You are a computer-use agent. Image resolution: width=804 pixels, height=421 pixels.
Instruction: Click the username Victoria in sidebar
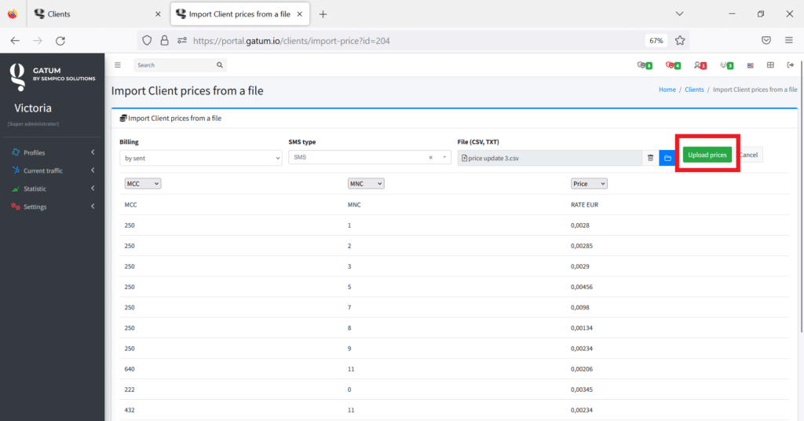point(33,108)
